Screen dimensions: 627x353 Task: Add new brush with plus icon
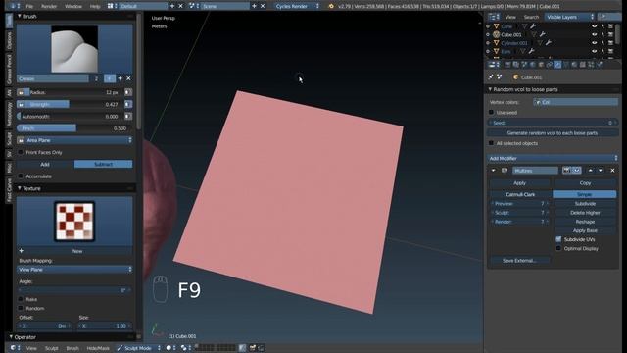pyautogui.click(x=120, y=78)
